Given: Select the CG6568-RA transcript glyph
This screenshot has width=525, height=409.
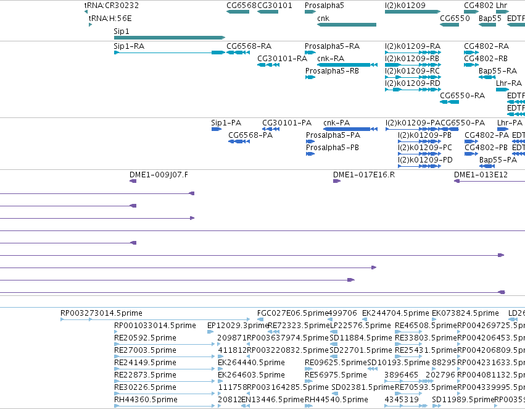Looking at the screenshot, I should tap(238, 53).
